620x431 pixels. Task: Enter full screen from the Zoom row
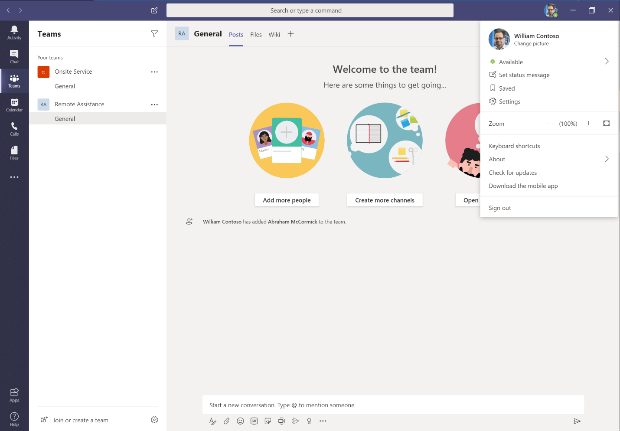point(607,123)
